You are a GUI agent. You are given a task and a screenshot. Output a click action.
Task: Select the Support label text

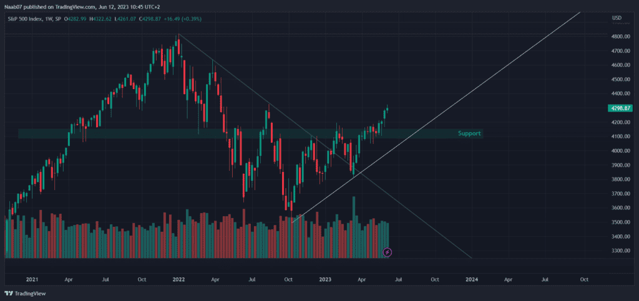click(x=469, y=133)
